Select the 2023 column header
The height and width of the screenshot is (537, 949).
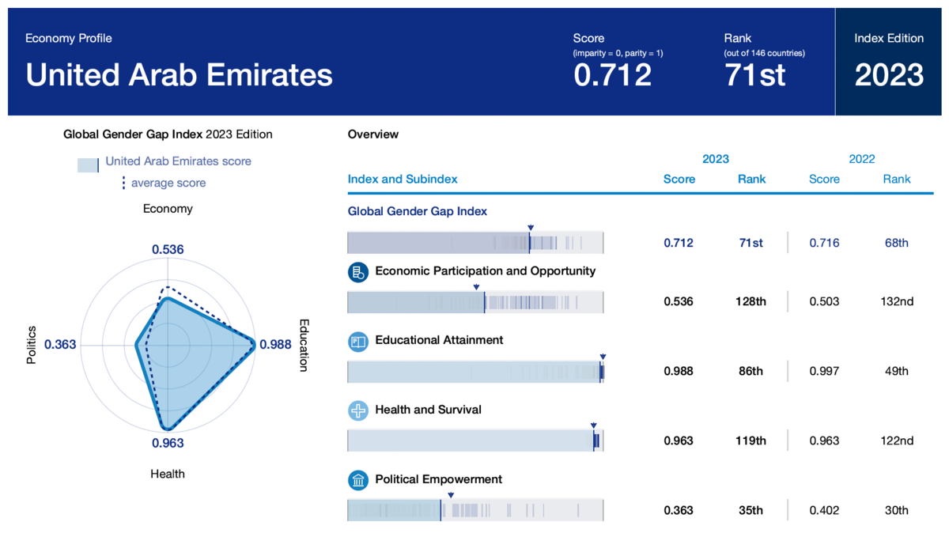pyautogui.click(x=716, y=159)
